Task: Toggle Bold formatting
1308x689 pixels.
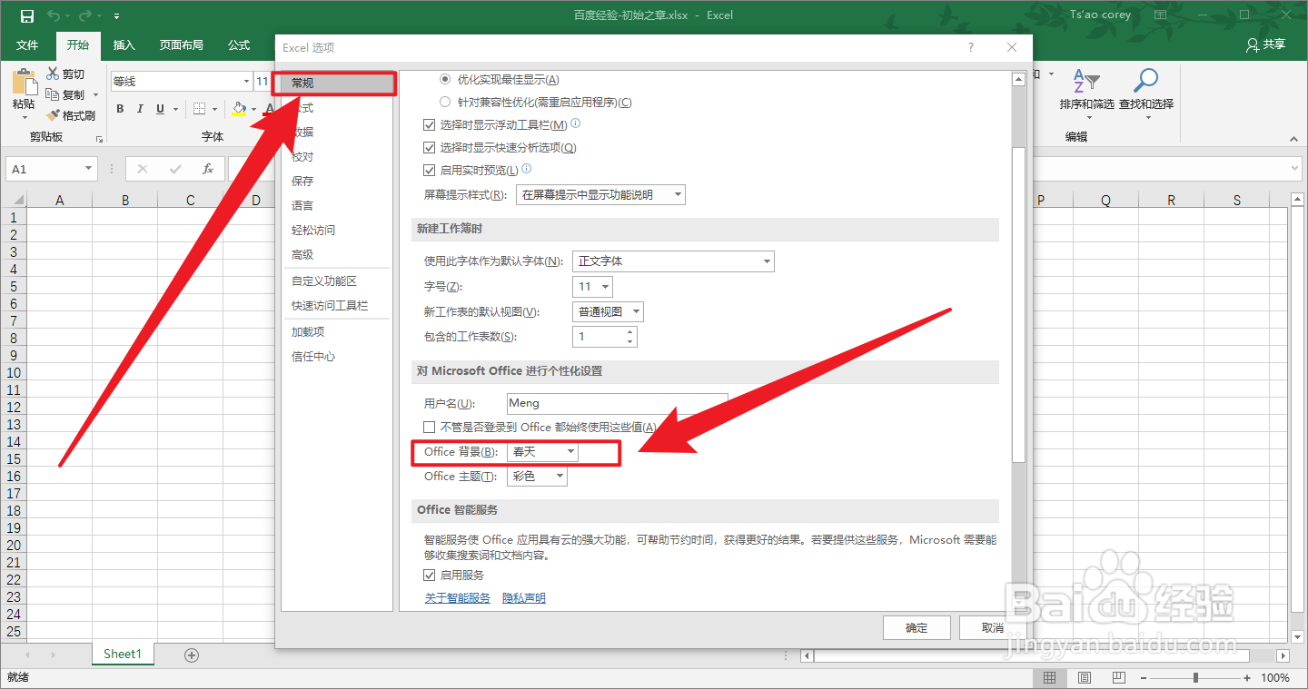Action: (x=120, y=109)
